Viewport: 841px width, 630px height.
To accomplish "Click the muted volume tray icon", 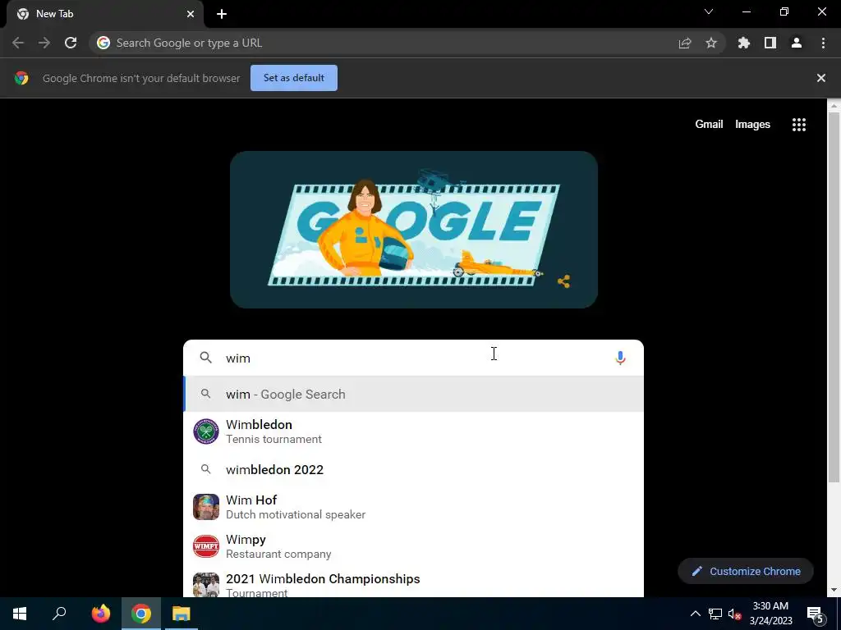I will coord(734,614).
